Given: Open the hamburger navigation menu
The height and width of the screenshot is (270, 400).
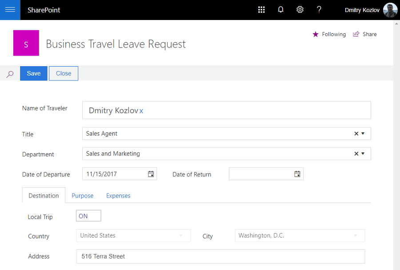Looking at the screenshot, I should tap(10, 10).
